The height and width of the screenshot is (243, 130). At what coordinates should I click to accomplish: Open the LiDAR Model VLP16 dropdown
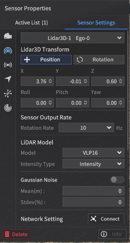93,153
